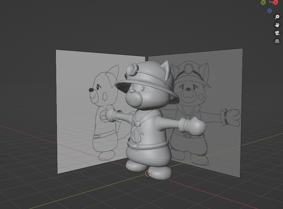Switch perspective/orthographic with the grid icon
The image size is (283, 209).
coord(277,41)
